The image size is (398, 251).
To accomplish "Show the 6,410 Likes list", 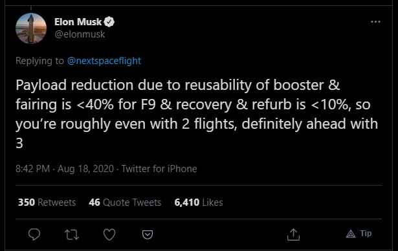I will [x=199, y=202].
